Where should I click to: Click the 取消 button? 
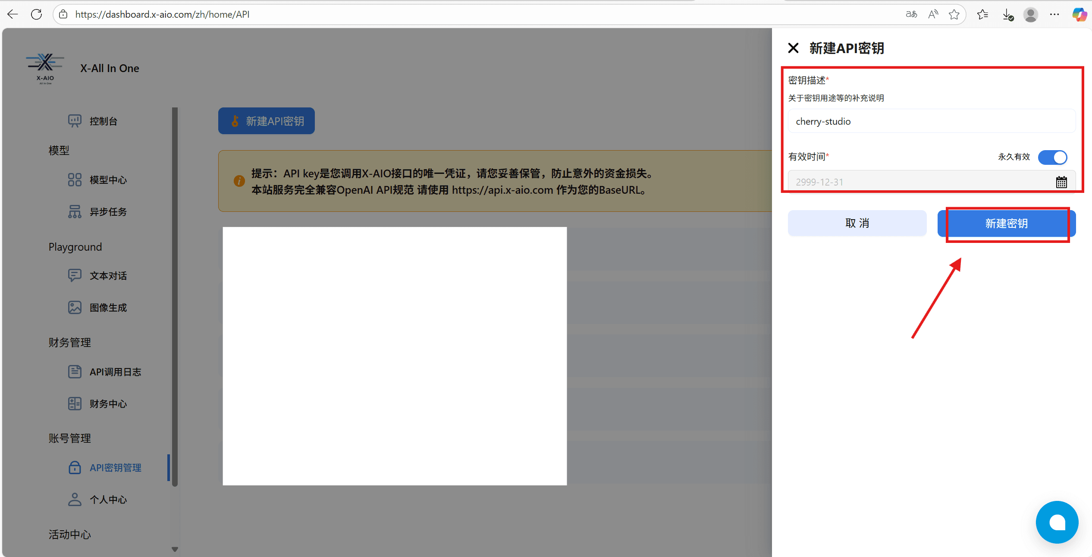857,223
